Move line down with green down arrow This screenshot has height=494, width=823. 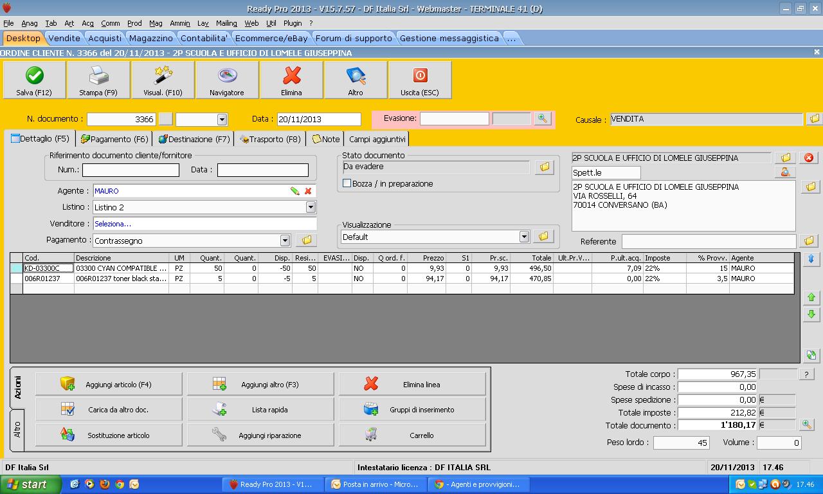[x=811, y=314]
